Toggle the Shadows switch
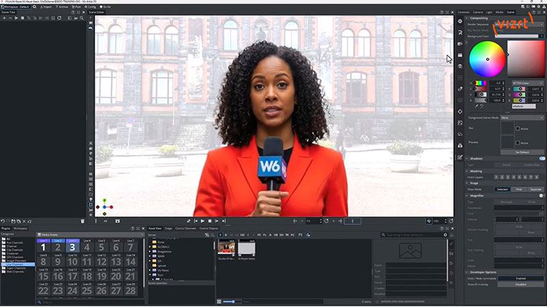 (542, 158)
